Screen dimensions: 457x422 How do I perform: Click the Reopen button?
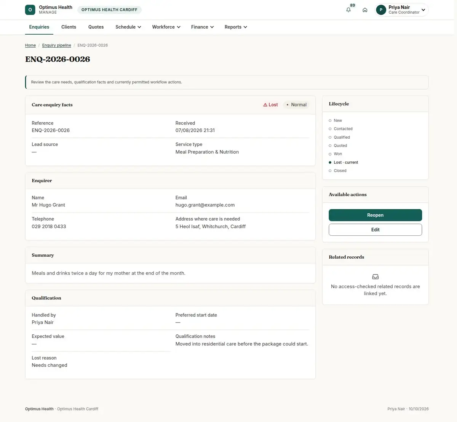[375, 215]
